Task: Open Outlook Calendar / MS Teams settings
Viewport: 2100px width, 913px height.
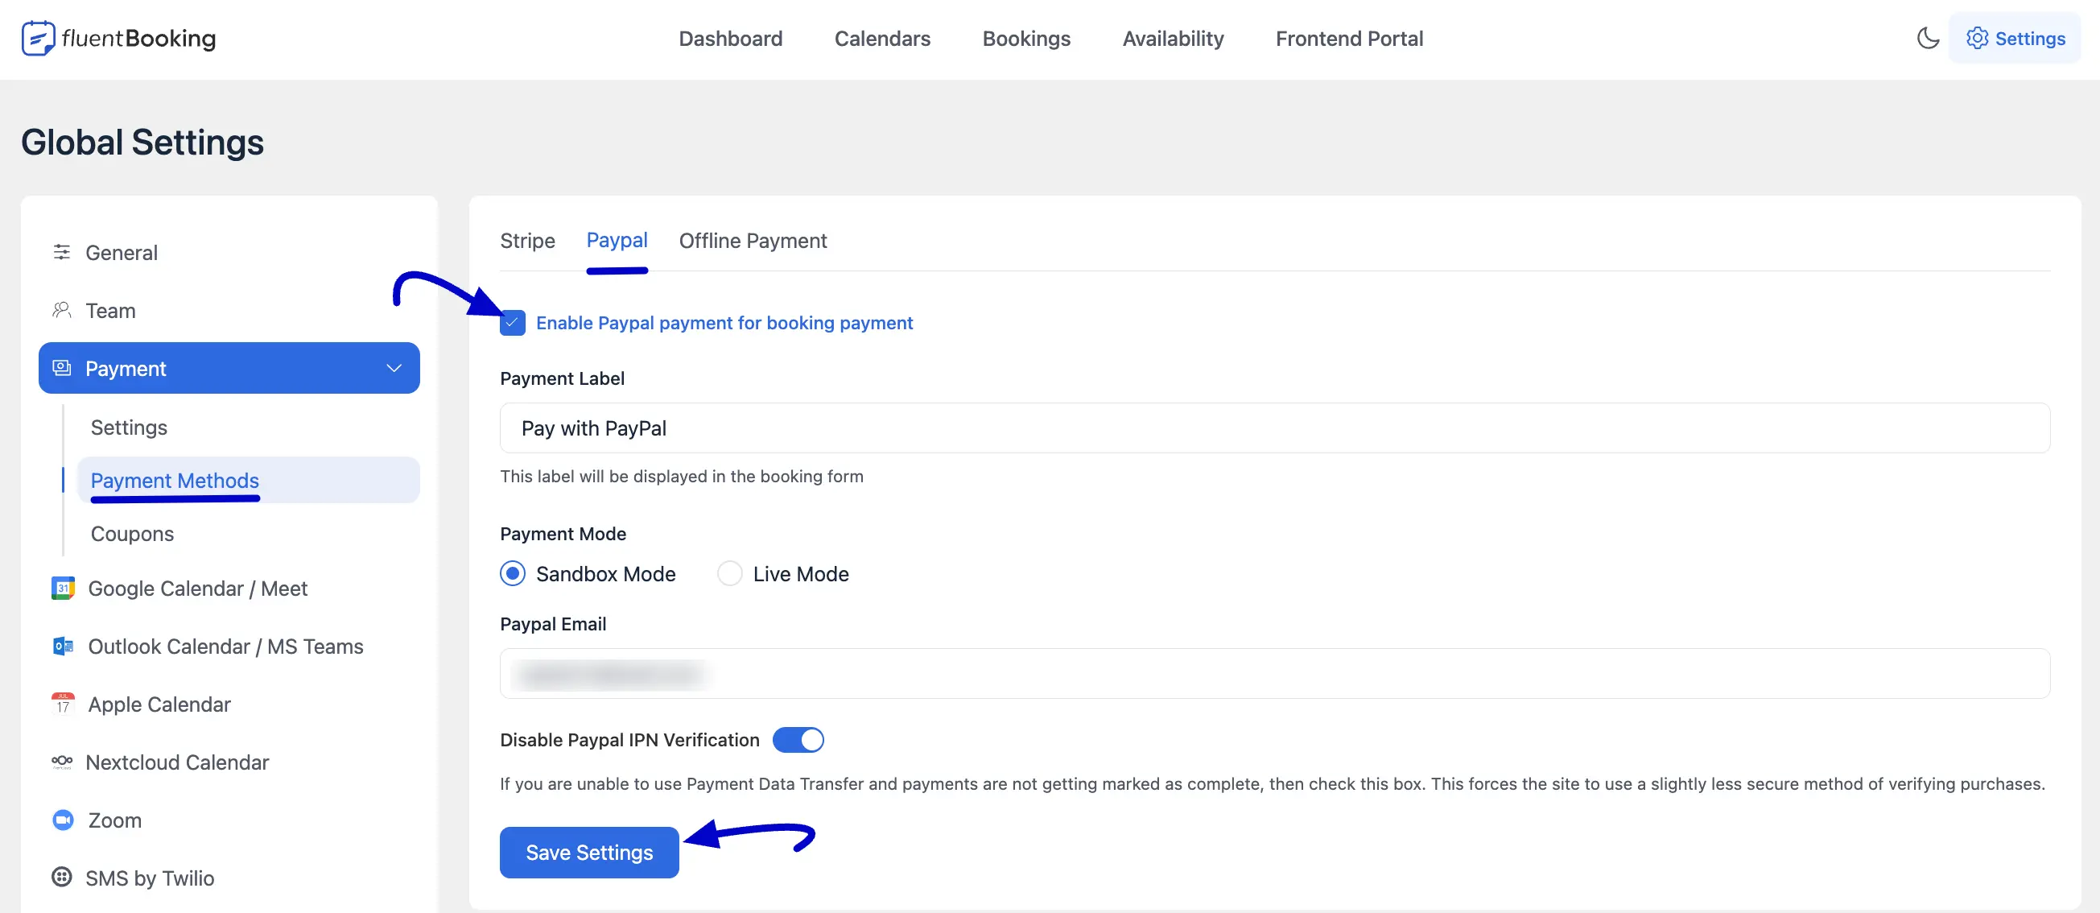Action: tap(229, 646)
